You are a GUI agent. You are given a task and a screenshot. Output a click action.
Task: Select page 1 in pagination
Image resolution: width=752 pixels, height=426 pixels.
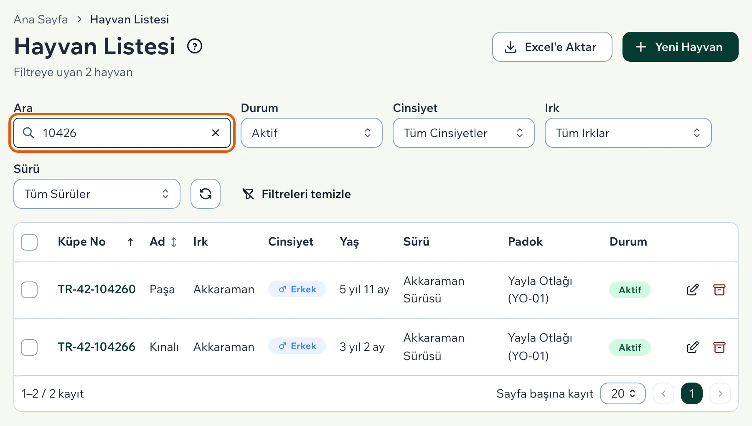tap(692, 393)
